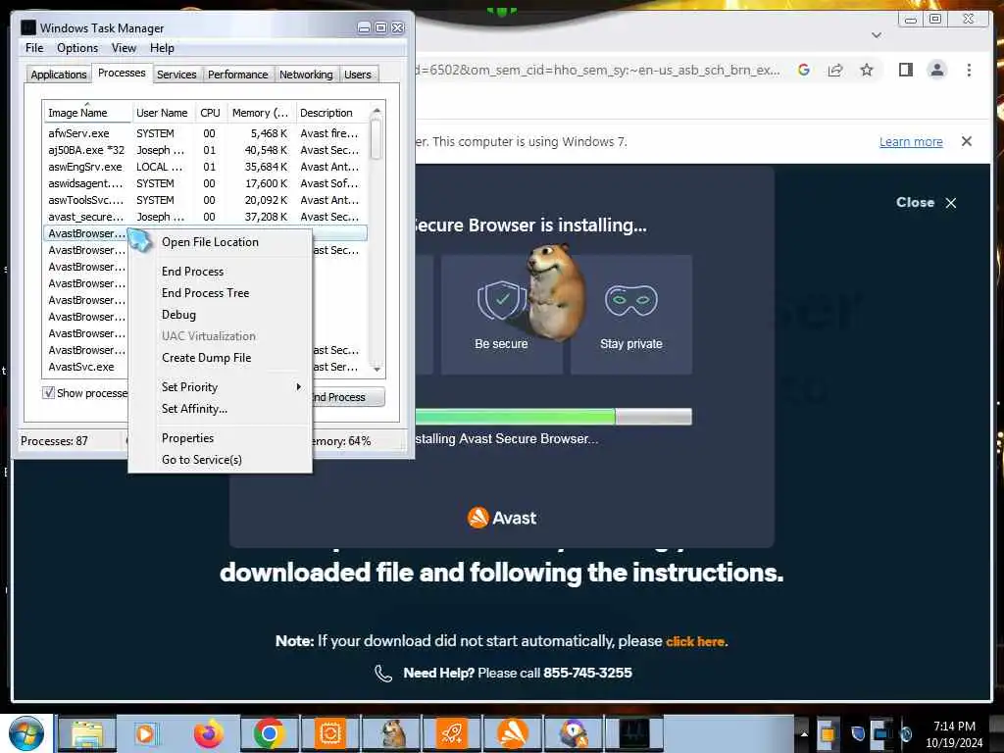The width and height of the screenshot is (1004, 753).
Task: Expand the Set Priority submenu arrow
Action: (x=298, y=386)
